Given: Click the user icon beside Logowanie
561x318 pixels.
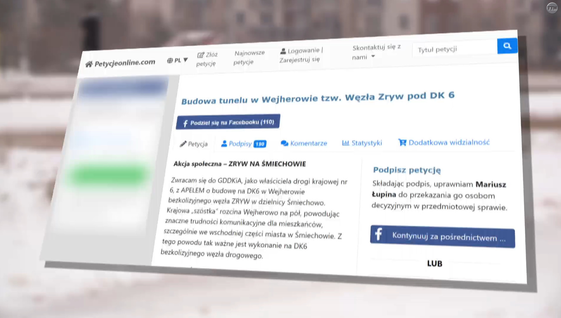Looking at the screenshot, I should [283, 51].
